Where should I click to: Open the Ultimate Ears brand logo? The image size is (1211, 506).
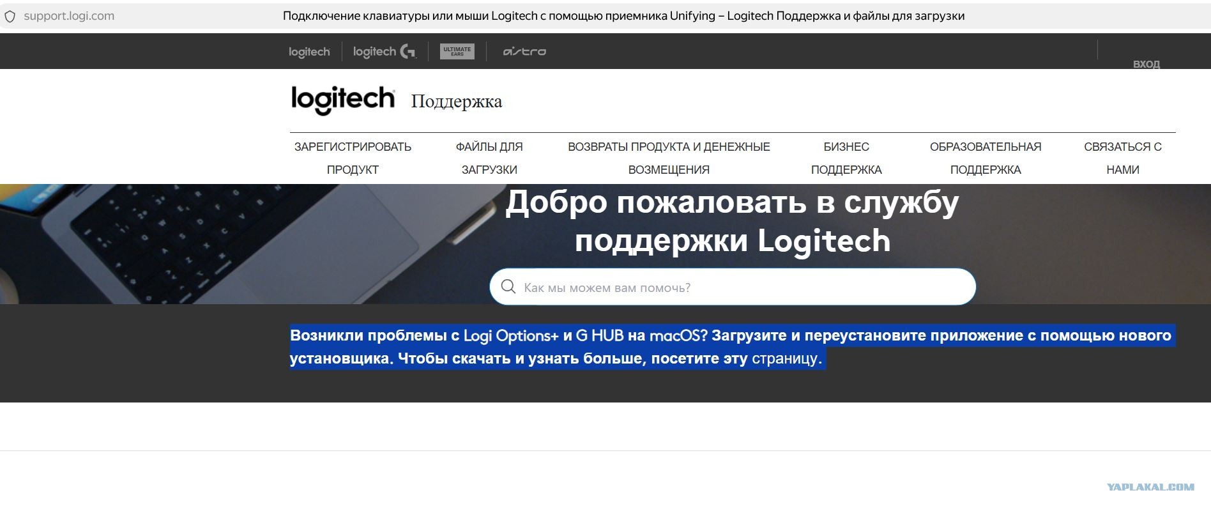coord(457,51)
